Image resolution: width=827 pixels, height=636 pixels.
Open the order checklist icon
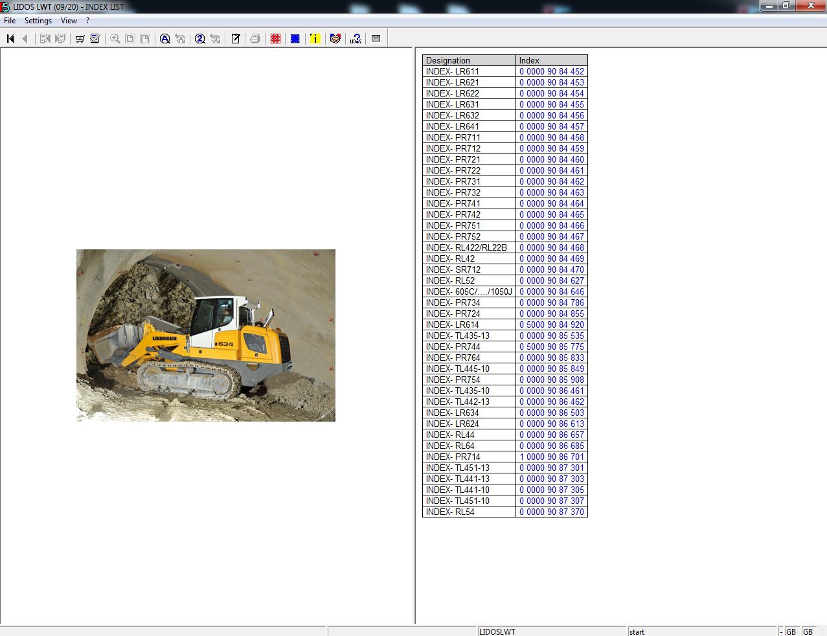pos(95,39)
